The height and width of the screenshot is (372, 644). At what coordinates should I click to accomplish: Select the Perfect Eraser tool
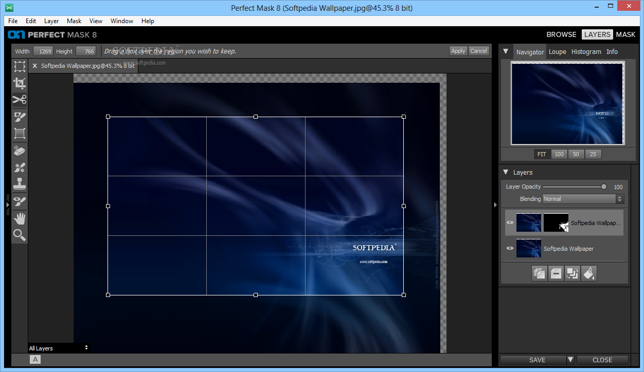[x=20, y=151]
